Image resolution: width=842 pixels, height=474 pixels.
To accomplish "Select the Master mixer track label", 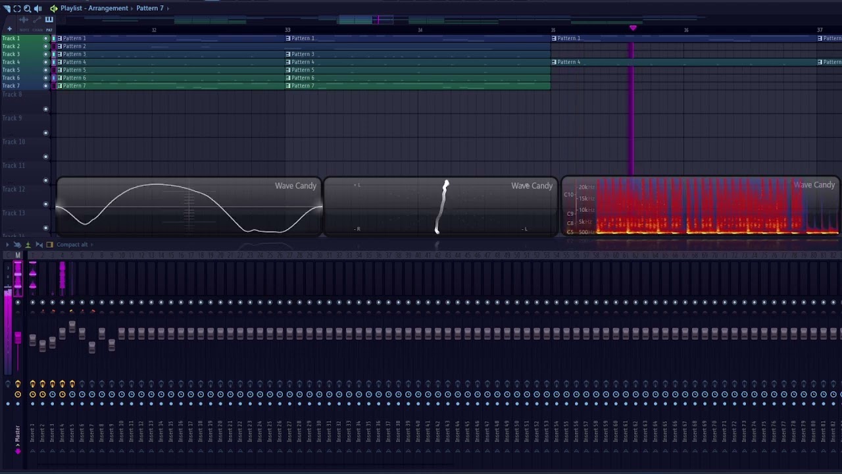I will tap(18, 433).
